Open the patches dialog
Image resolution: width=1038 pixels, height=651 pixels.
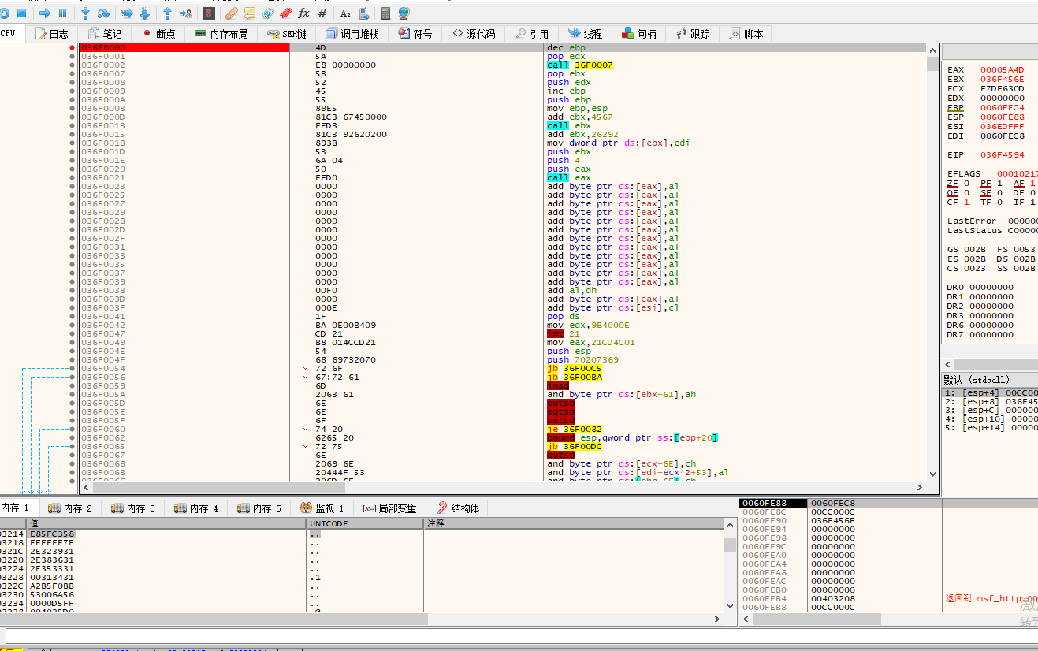click(231, 13)
